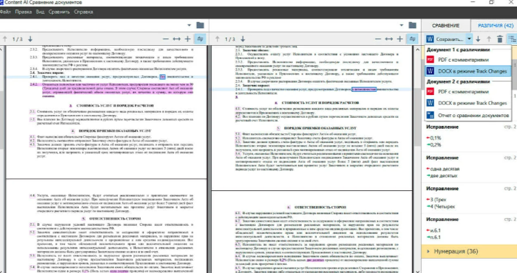Delete selected difference with trash icon
517x273 pixels.
click(500, 39)
